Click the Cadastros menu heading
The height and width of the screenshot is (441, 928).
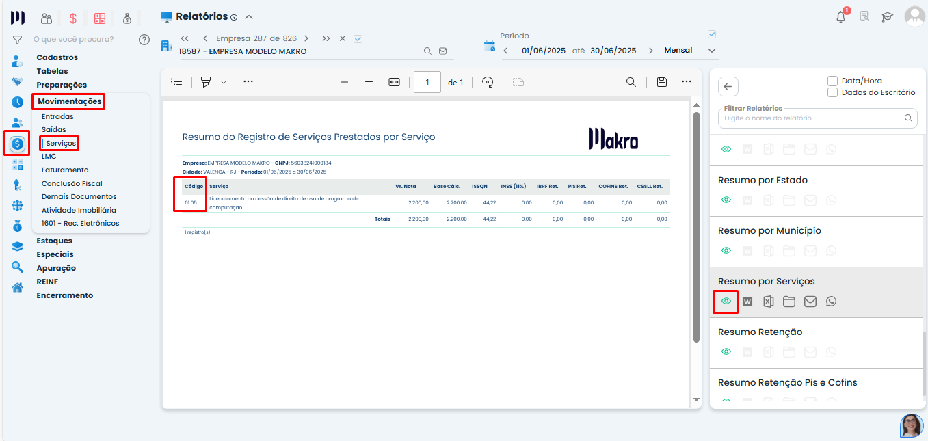click(57, 57)
